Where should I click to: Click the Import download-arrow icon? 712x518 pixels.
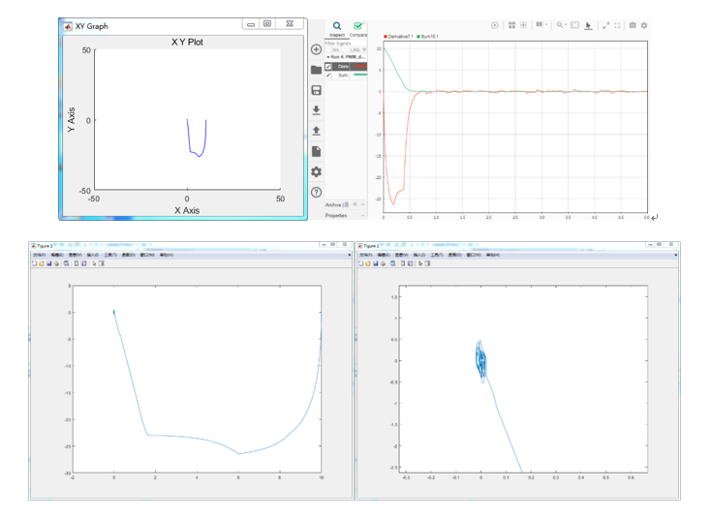pyautogui.click(x=316, y=110)
